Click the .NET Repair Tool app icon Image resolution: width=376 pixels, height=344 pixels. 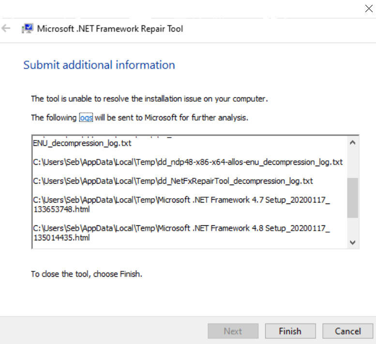coord(27,29)
